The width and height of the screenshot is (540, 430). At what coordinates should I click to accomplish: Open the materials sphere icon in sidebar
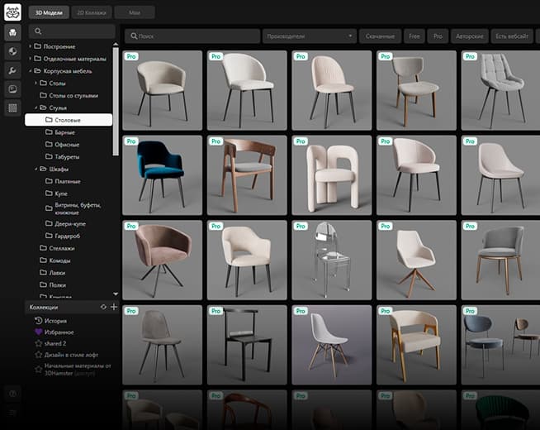coord(12,51)
